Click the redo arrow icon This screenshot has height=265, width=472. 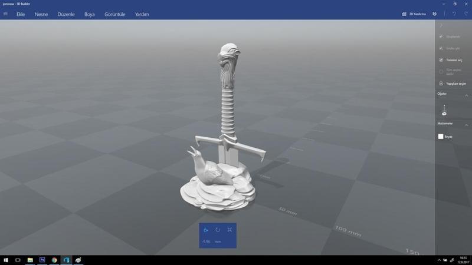(466, 14)
